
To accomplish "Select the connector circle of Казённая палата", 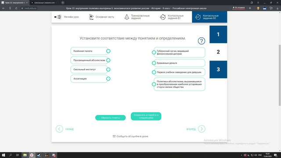I will [108, 51].
